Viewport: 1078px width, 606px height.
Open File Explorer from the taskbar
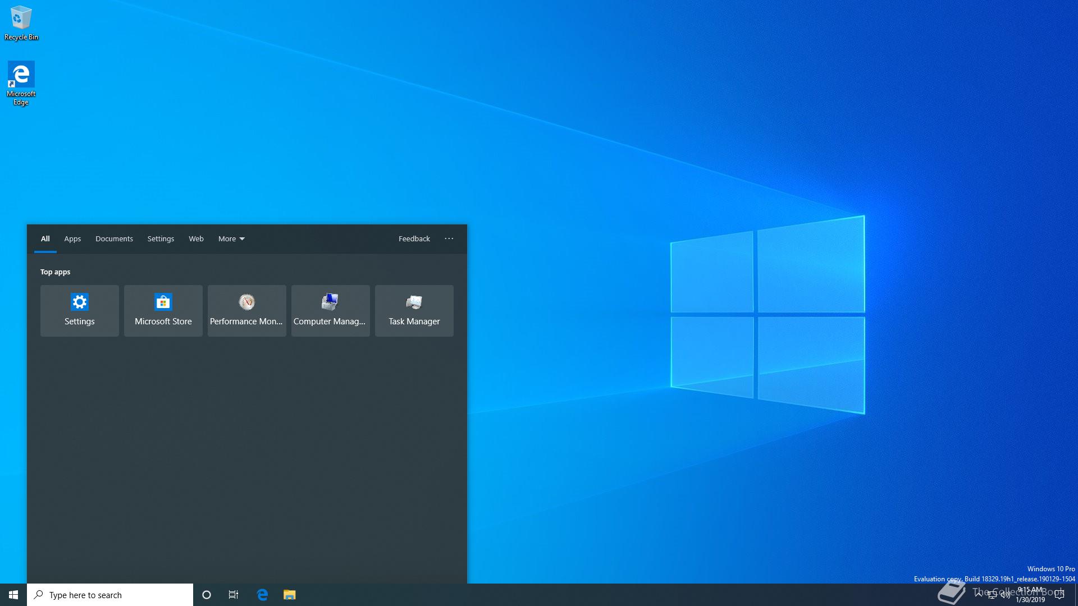pyautogui.click(x=289, y=595)
